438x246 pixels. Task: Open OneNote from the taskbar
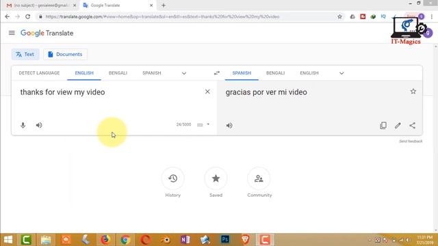(185, 240)
